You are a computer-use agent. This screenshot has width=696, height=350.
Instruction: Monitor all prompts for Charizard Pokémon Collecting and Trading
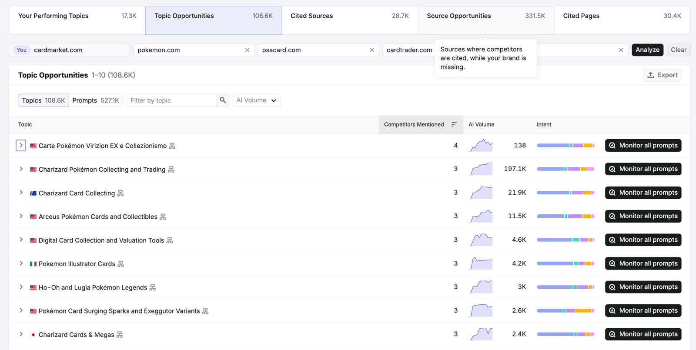[x=643, y=169]
